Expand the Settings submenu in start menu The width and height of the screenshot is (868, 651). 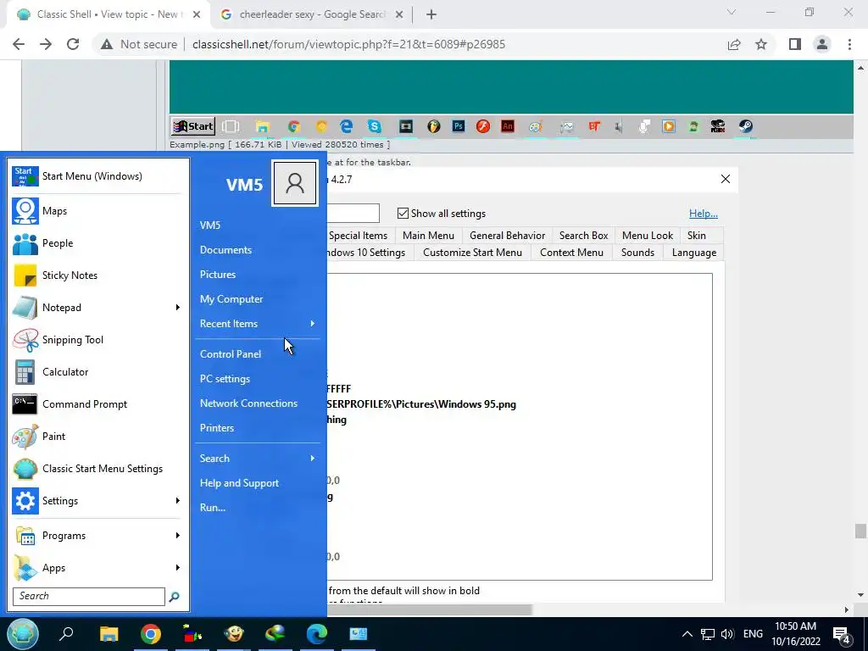pyautogui.click(x=178, y=500)
